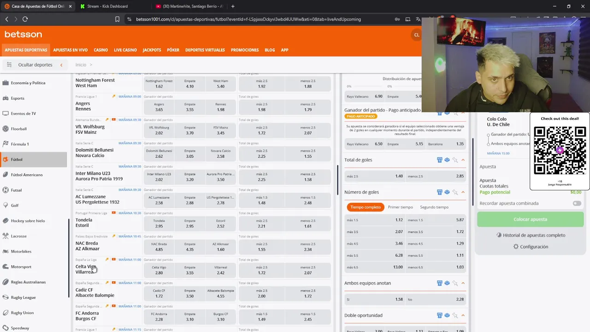Open the Golf sport icon
590x332 pixels.
coord(6,205)
